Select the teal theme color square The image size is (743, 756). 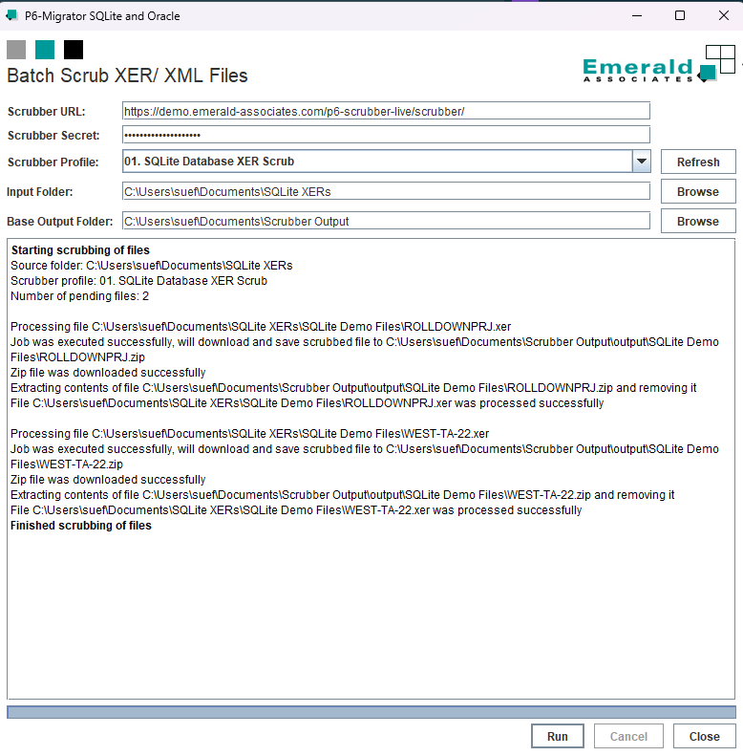[x=45, y=50]
